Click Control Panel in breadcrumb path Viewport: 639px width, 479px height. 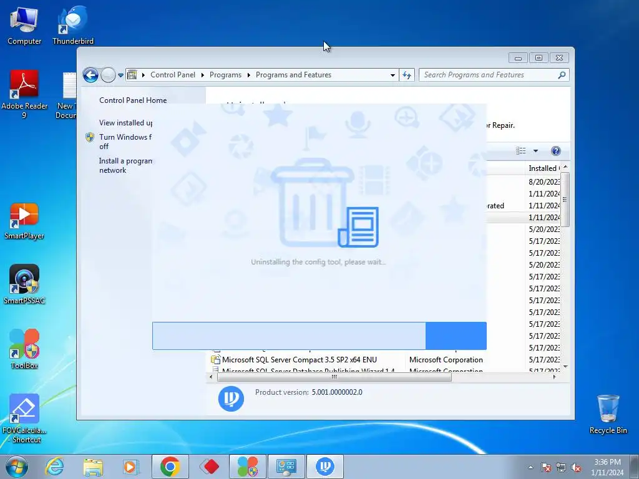coord(173,75)
